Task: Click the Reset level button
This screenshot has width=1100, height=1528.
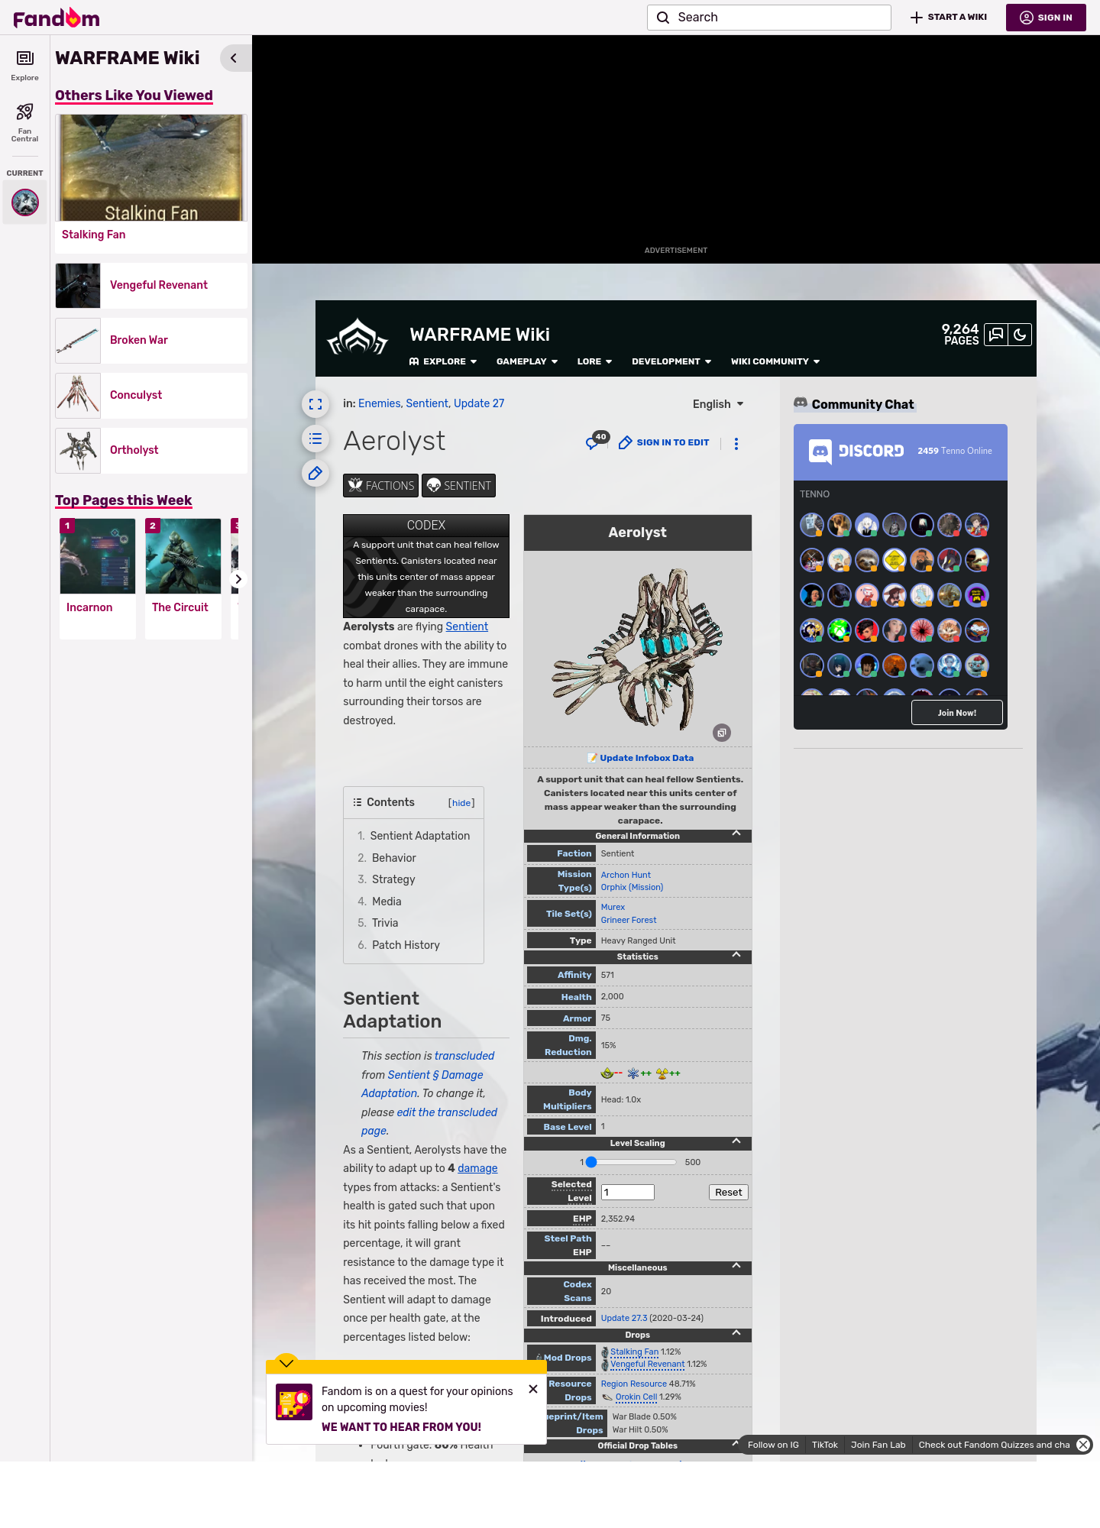Action: click(x=728, y=1192)
